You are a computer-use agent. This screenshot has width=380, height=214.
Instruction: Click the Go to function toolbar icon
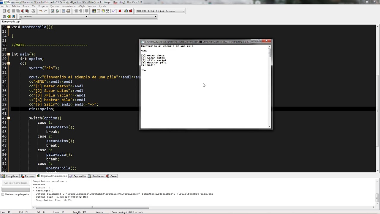coord(64,11)
